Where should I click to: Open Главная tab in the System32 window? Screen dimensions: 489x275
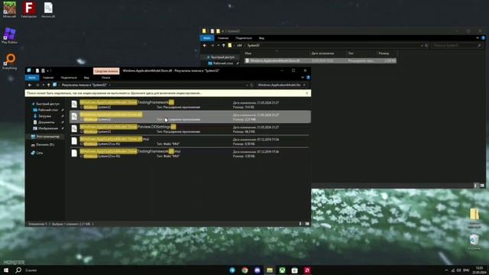[223, 38]
